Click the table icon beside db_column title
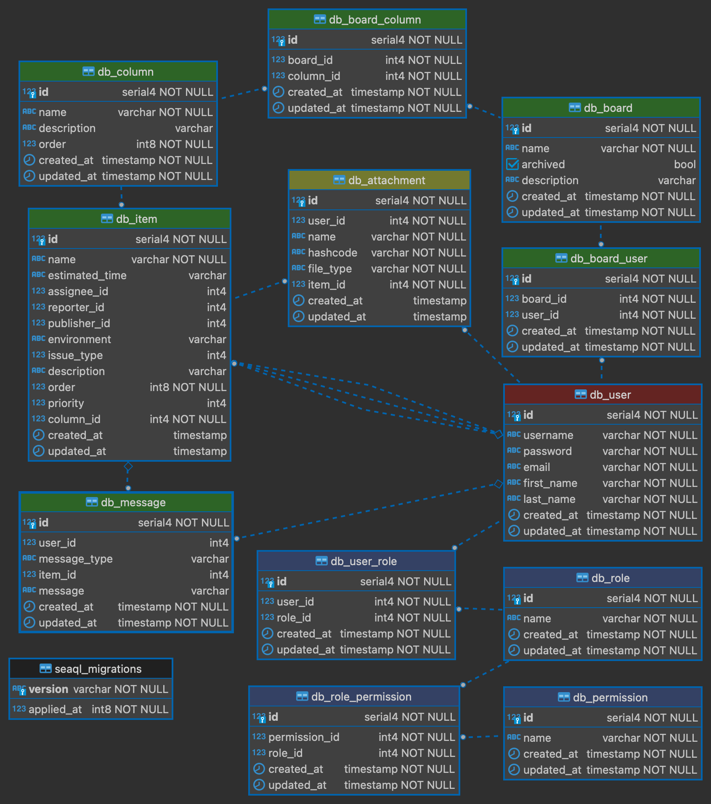 [88, 72]
